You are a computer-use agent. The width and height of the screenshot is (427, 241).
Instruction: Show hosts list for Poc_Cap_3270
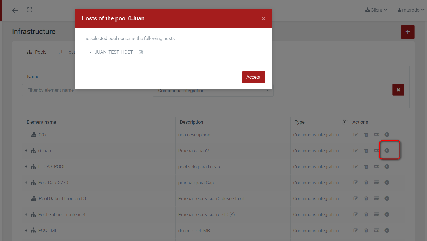coord(376,182)
